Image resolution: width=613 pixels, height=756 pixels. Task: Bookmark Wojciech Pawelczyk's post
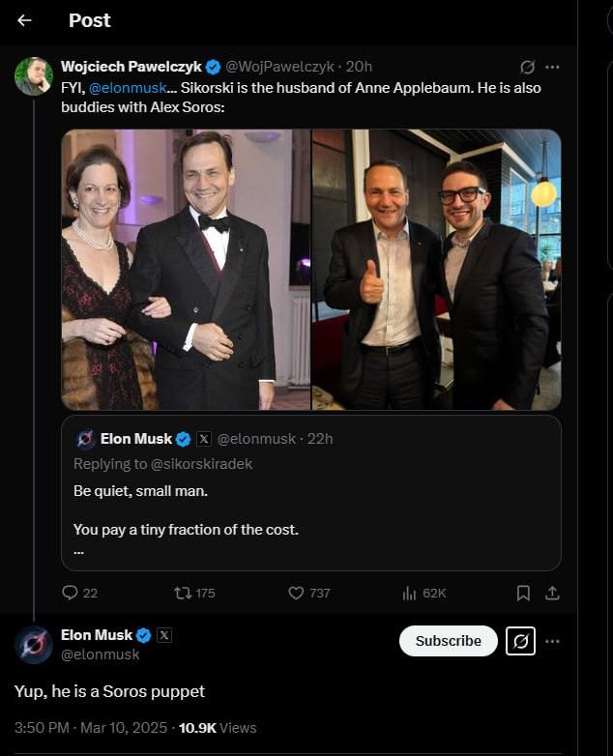tap(523, 593)
